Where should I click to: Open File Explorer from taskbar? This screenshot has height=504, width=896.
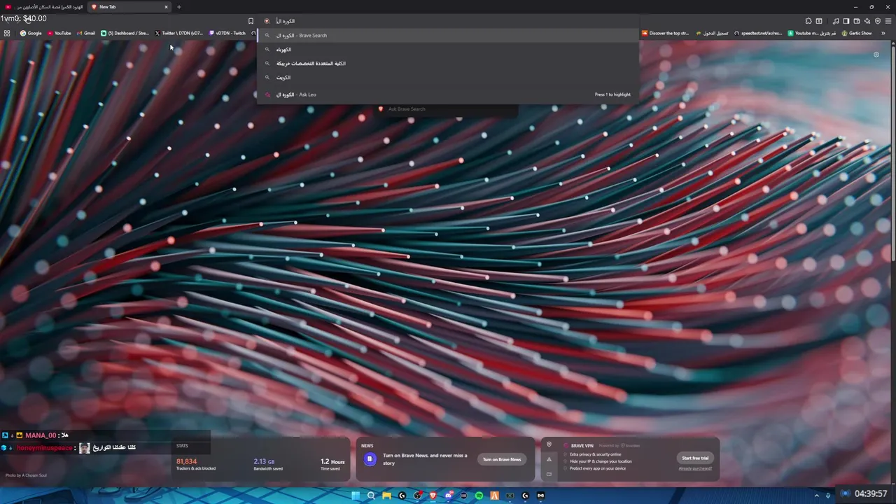386,496
